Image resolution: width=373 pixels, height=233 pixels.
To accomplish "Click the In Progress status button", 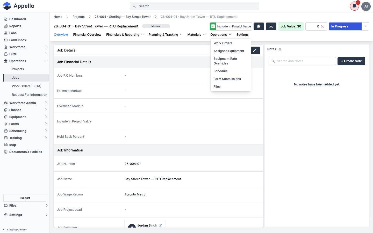I will coord(345,26).
